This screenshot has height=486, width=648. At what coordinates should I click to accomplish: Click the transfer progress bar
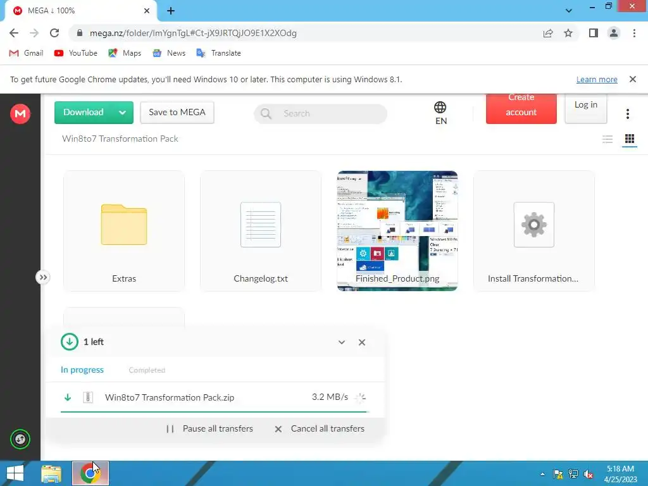coord(215,412)
